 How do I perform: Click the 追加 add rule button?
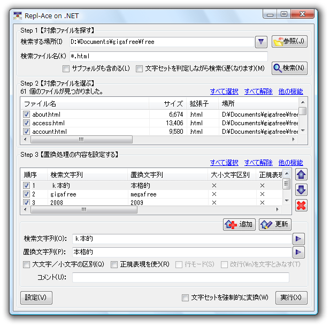tap(239, 224)
